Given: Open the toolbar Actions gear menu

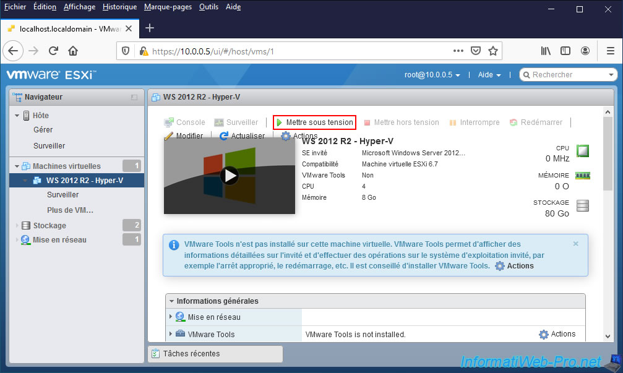Looking at the screenshot, I should click(x=299, y=136).
